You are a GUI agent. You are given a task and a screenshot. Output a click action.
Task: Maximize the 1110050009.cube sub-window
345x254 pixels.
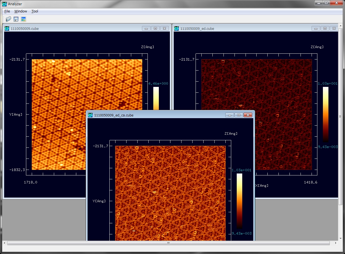point(155,28)
